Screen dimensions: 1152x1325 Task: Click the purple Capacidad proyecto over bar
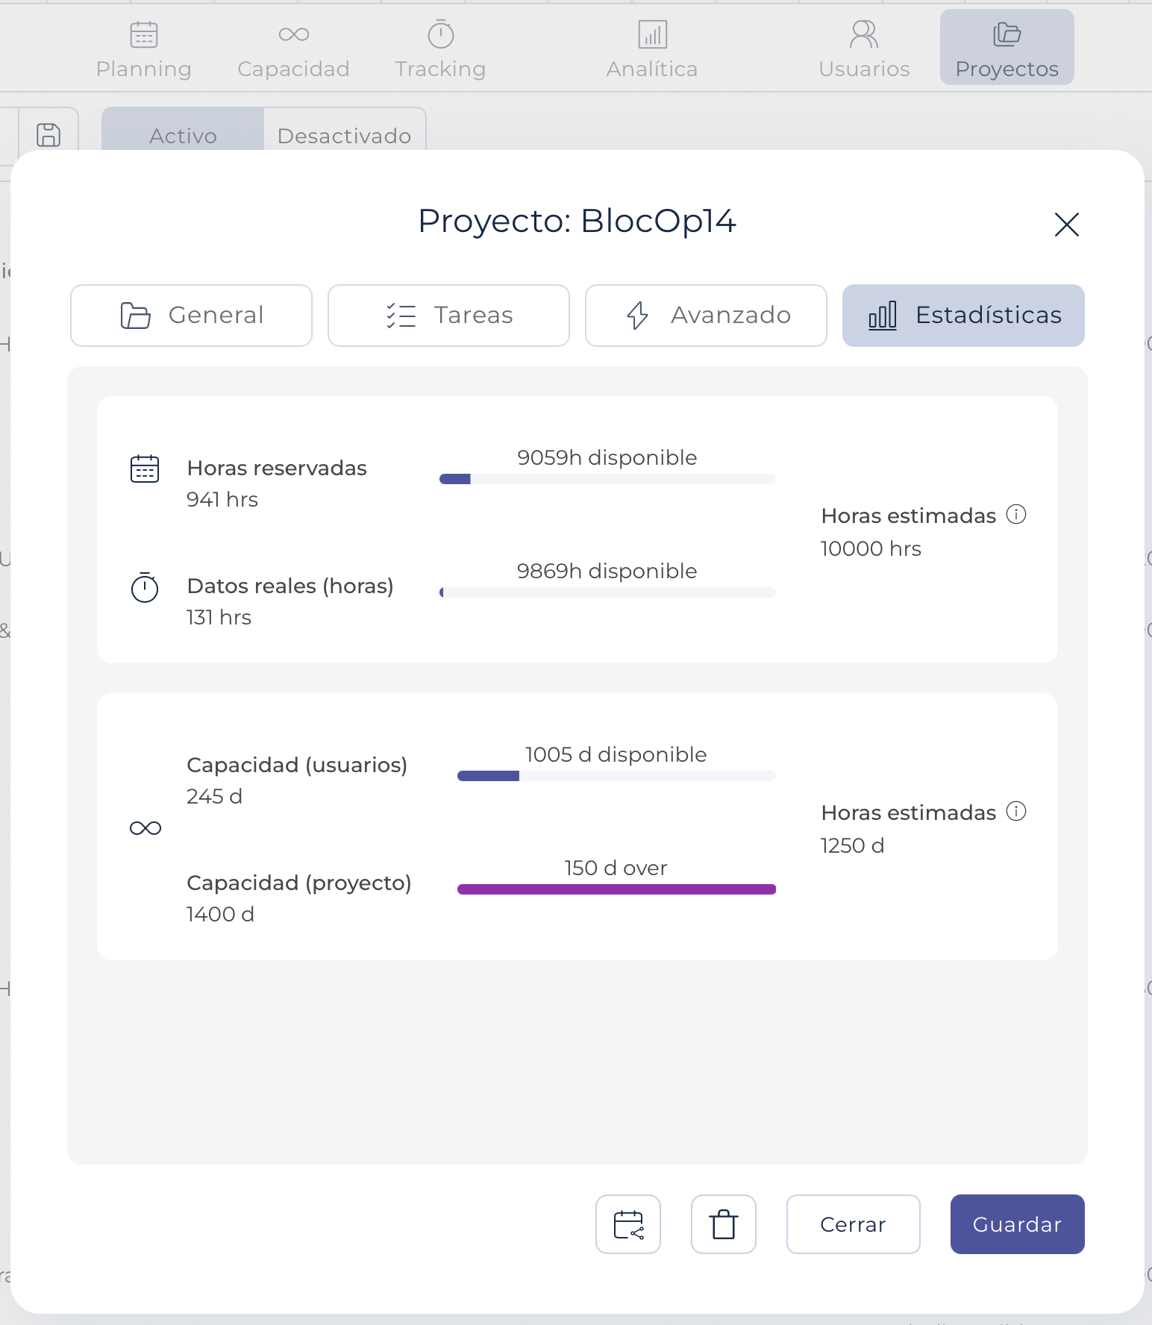(x=616, y=889)
